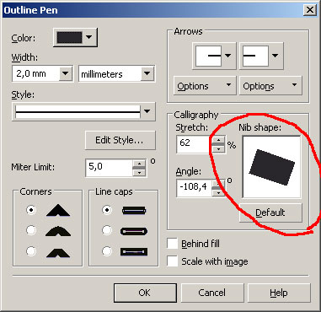Click the Stretch 62 input field
The image size is (321, 312).
(x=195, y=144)
